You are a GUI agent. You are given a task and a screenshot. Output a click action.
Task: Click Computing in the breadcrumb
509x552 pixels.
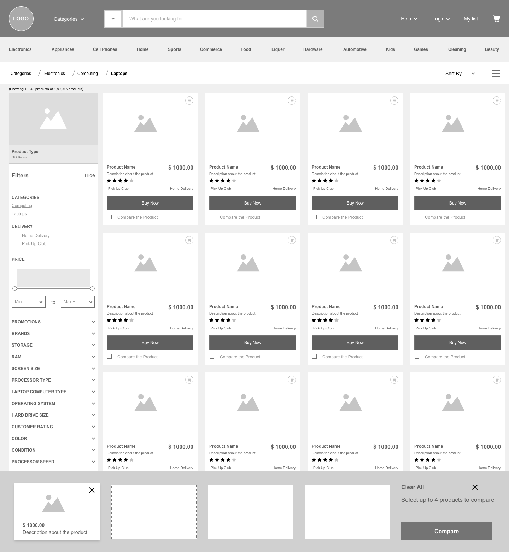(x=88, y=74)
